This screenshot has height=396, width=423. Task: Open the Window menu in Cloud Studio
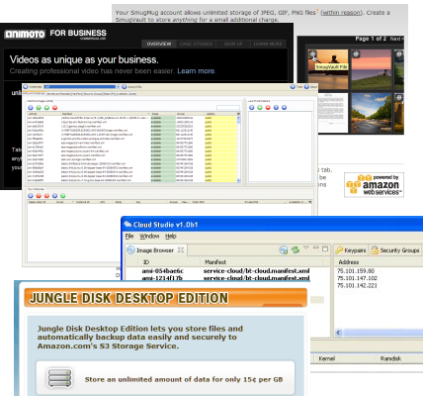tap(149, 237)
